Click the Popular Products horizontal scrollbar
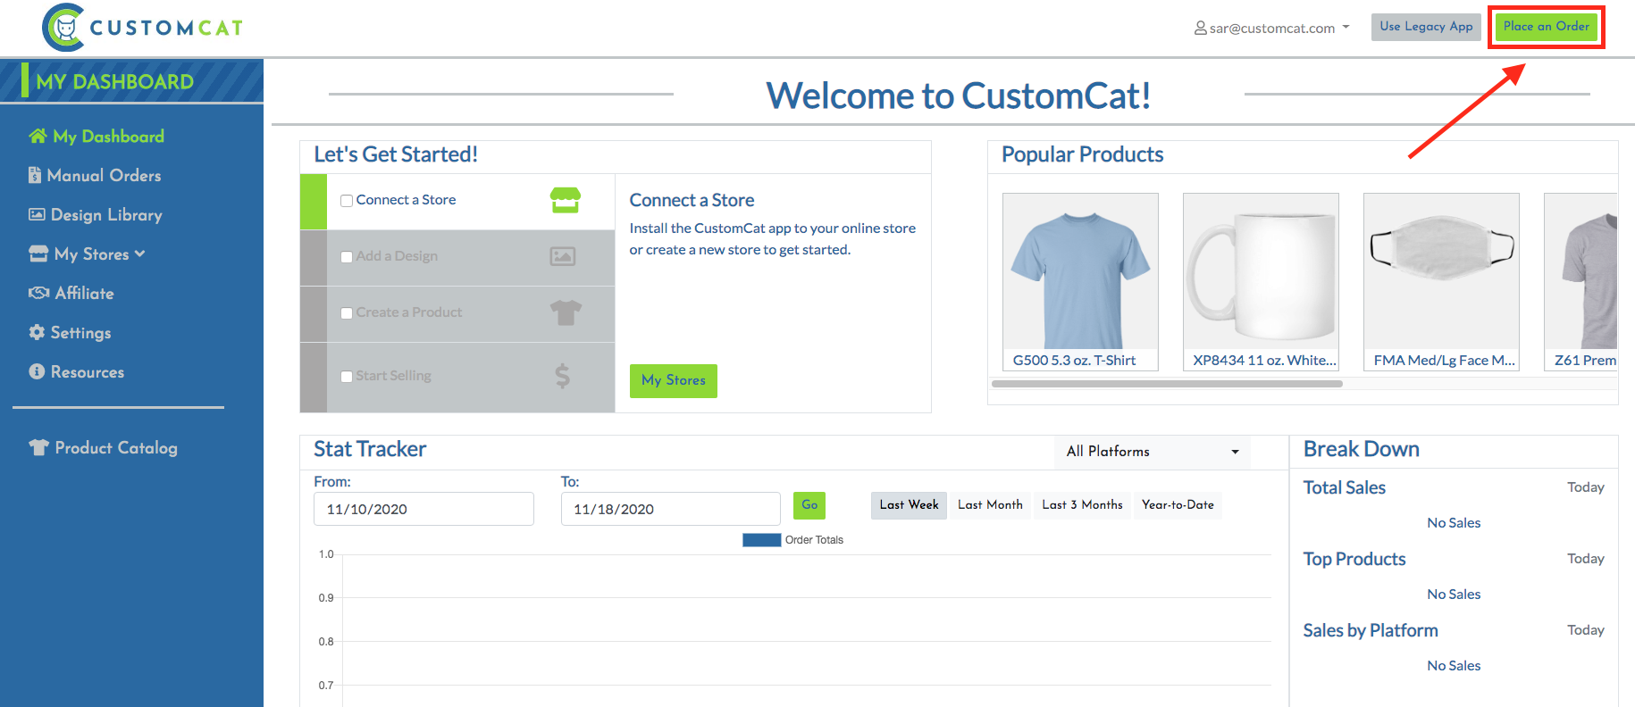Image resolution: width=1635 pixels, height=707 pixels. pos(1167,384)
